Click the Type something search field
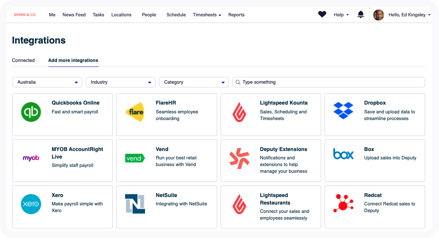Viewport: 439px width, 238px height. point(329,82)
